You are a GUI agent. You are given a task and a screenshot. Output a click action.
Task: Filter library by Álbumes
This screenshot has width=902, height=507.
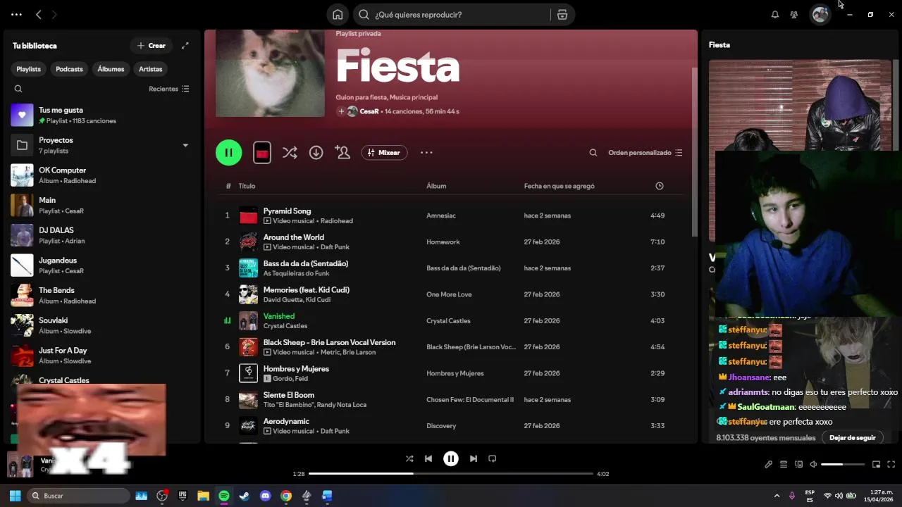click(111, 69)
